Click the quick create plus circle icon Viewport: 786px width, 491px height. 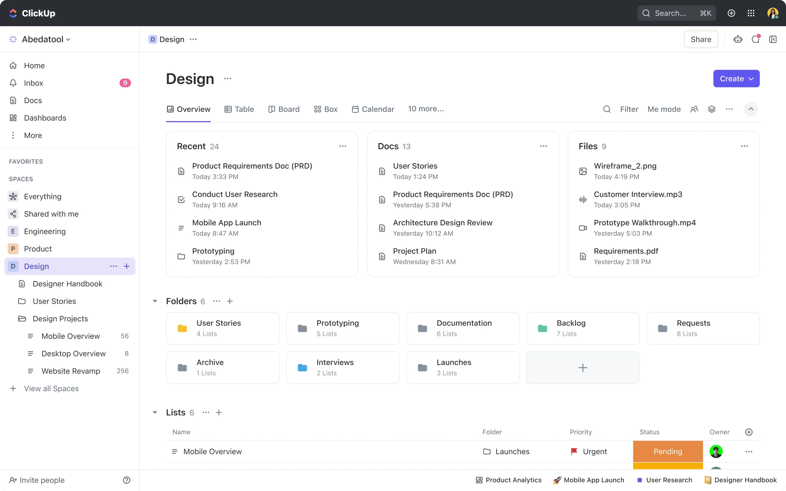point(731,13)
